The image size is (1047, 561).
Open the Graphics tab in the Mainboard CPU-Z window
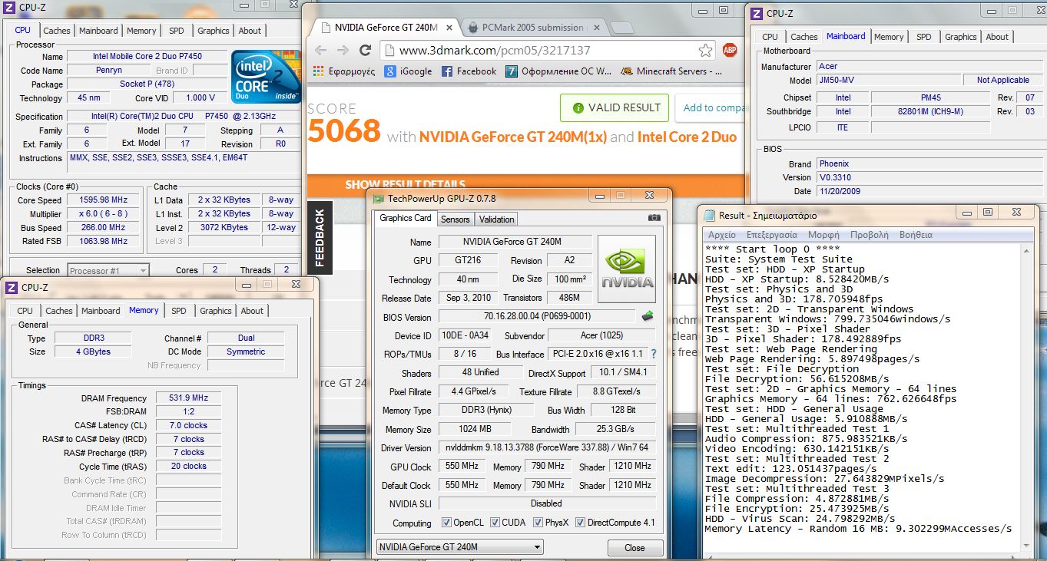[960, 37]
